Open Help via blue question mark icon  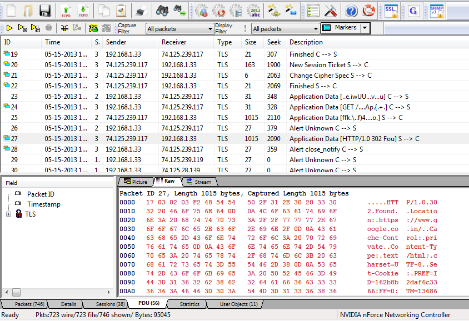[351, 10]
